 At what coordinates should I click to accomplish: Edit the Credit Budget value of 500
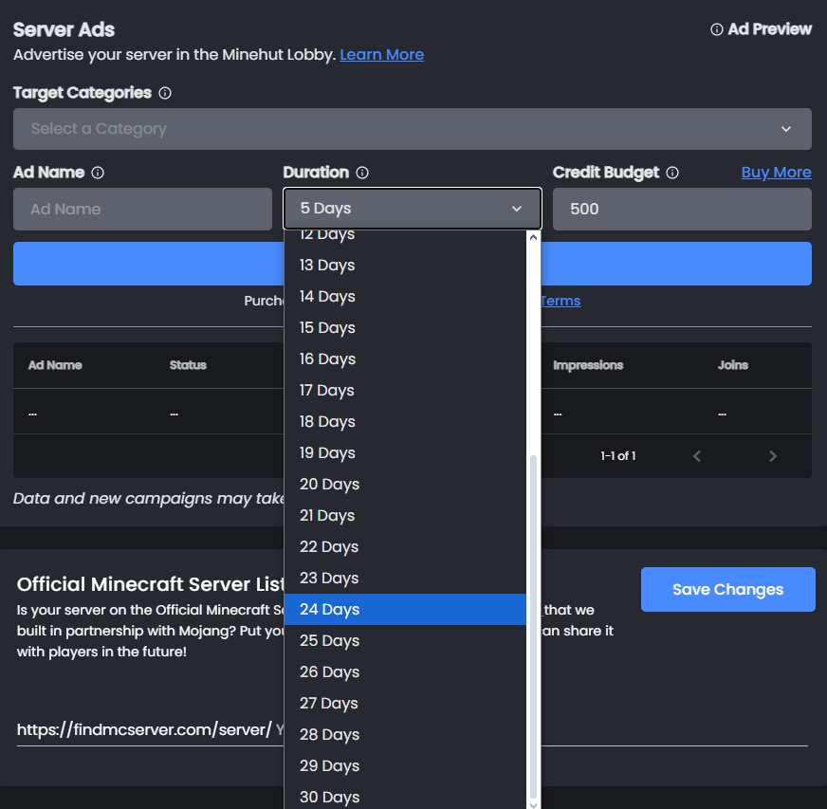click(682, 209)
